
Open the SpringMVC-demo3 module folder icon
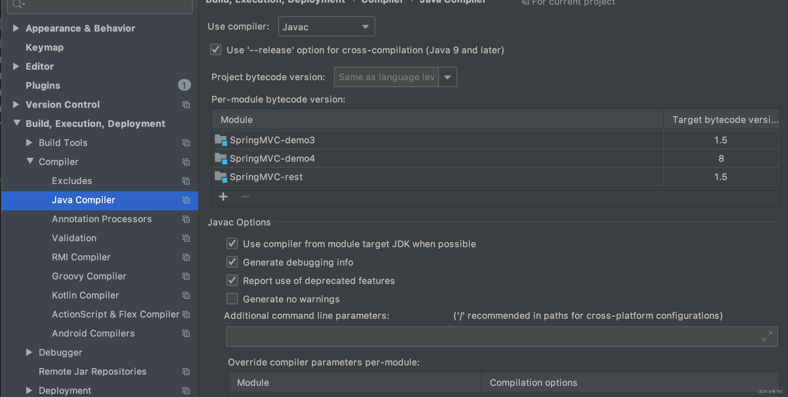[221, 140]
